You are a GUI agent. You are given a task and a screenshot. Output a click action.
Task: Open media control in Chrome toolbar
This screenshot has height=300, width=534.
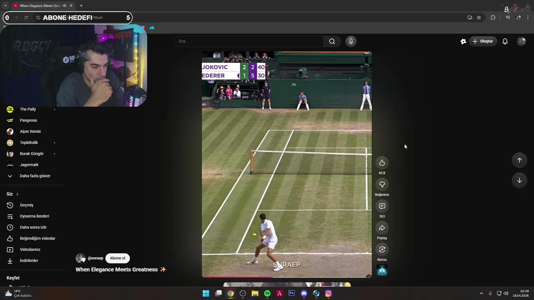(508, 17)
